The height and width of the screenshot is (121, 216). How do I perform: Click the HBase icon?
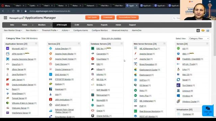click(x=92, y=69)
